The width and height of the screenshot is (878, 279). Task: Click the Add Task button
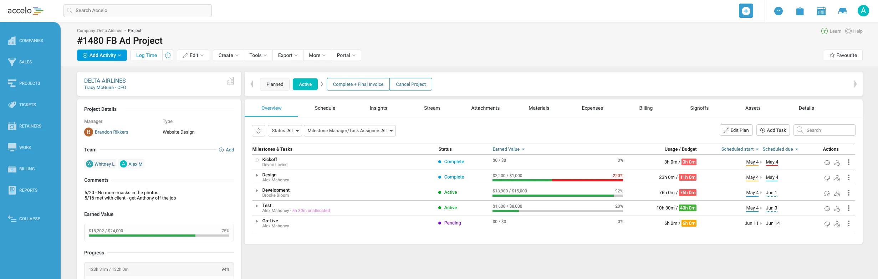[x=773, y=130]
